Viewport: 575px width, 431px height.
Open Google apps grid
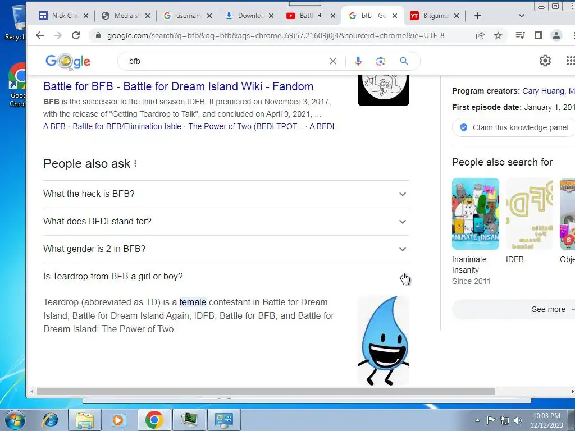(x=571, y=61)
